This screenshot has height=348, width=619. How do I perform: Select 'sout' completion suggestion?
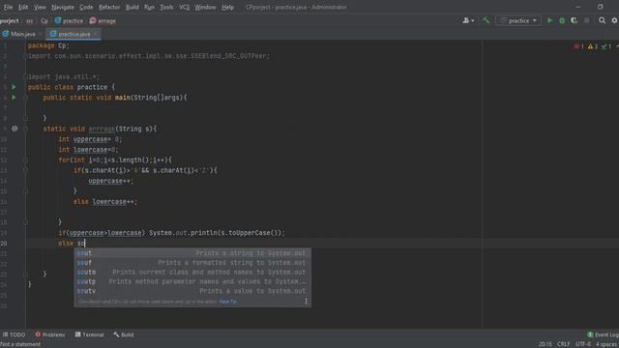coord(192,253)
